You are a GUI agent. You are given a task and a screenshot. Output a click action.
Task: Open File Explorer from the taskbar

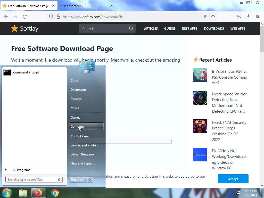click(23, 193)
